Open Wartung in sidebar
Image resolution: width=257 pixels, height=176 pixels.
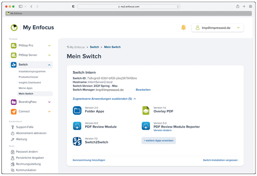coord(21,139)
